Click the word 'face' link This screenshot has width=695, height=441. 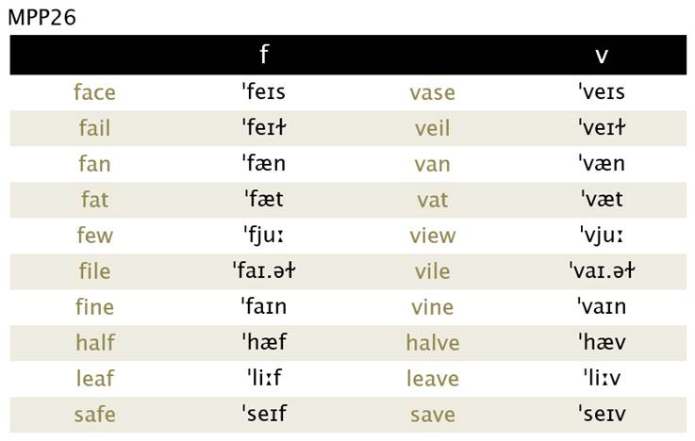coord(94,92)
